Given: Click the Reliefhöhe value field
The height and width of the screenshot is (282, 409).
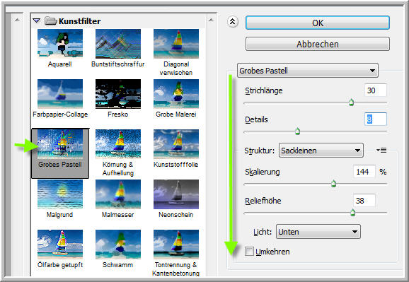Looking at the screenshot, I should coord(364,201).
